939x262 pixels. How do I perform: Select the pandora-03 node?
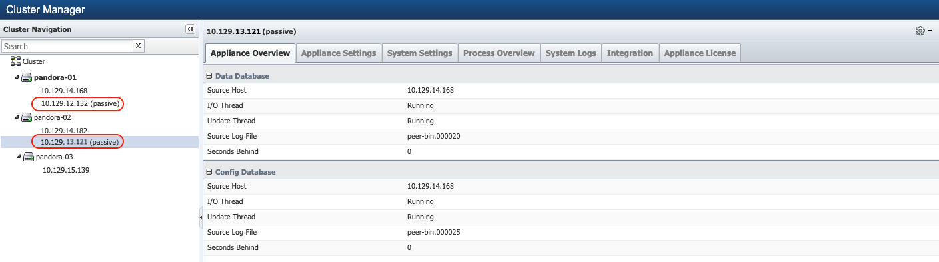[x=55, y=157]
